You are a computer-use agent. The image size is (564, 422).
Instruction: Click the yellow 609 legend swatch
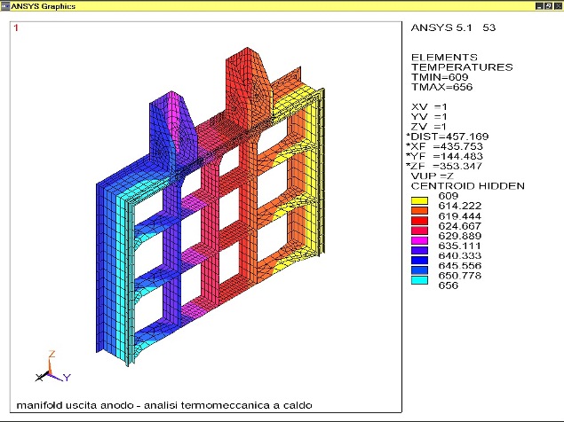(x=419, y=200)
